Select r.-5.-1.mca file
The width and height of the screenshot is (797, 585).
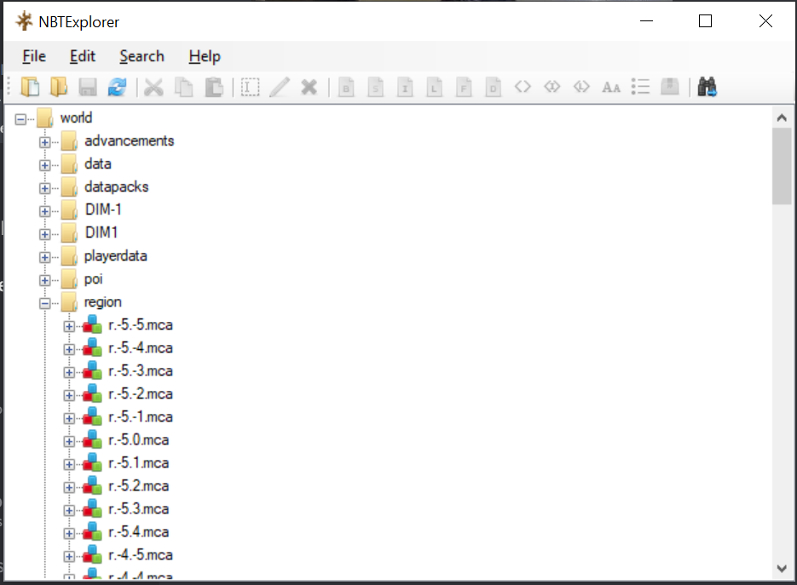[141, 417]
